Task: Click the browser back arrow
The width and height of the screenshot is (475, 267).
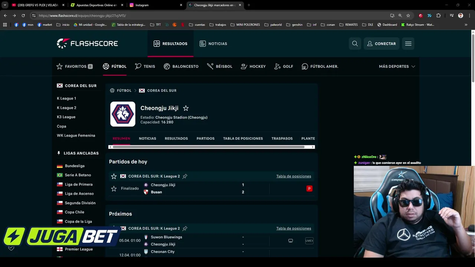Action: (5, 16)
